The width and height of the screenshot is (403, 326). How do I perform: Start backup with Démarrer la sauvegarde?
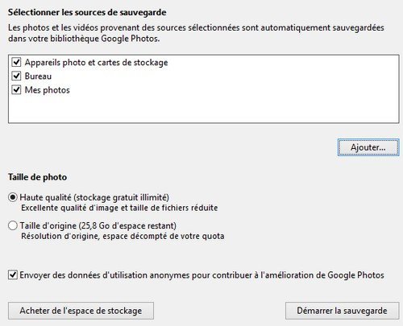pyautogui.click(x=342, y=311)
